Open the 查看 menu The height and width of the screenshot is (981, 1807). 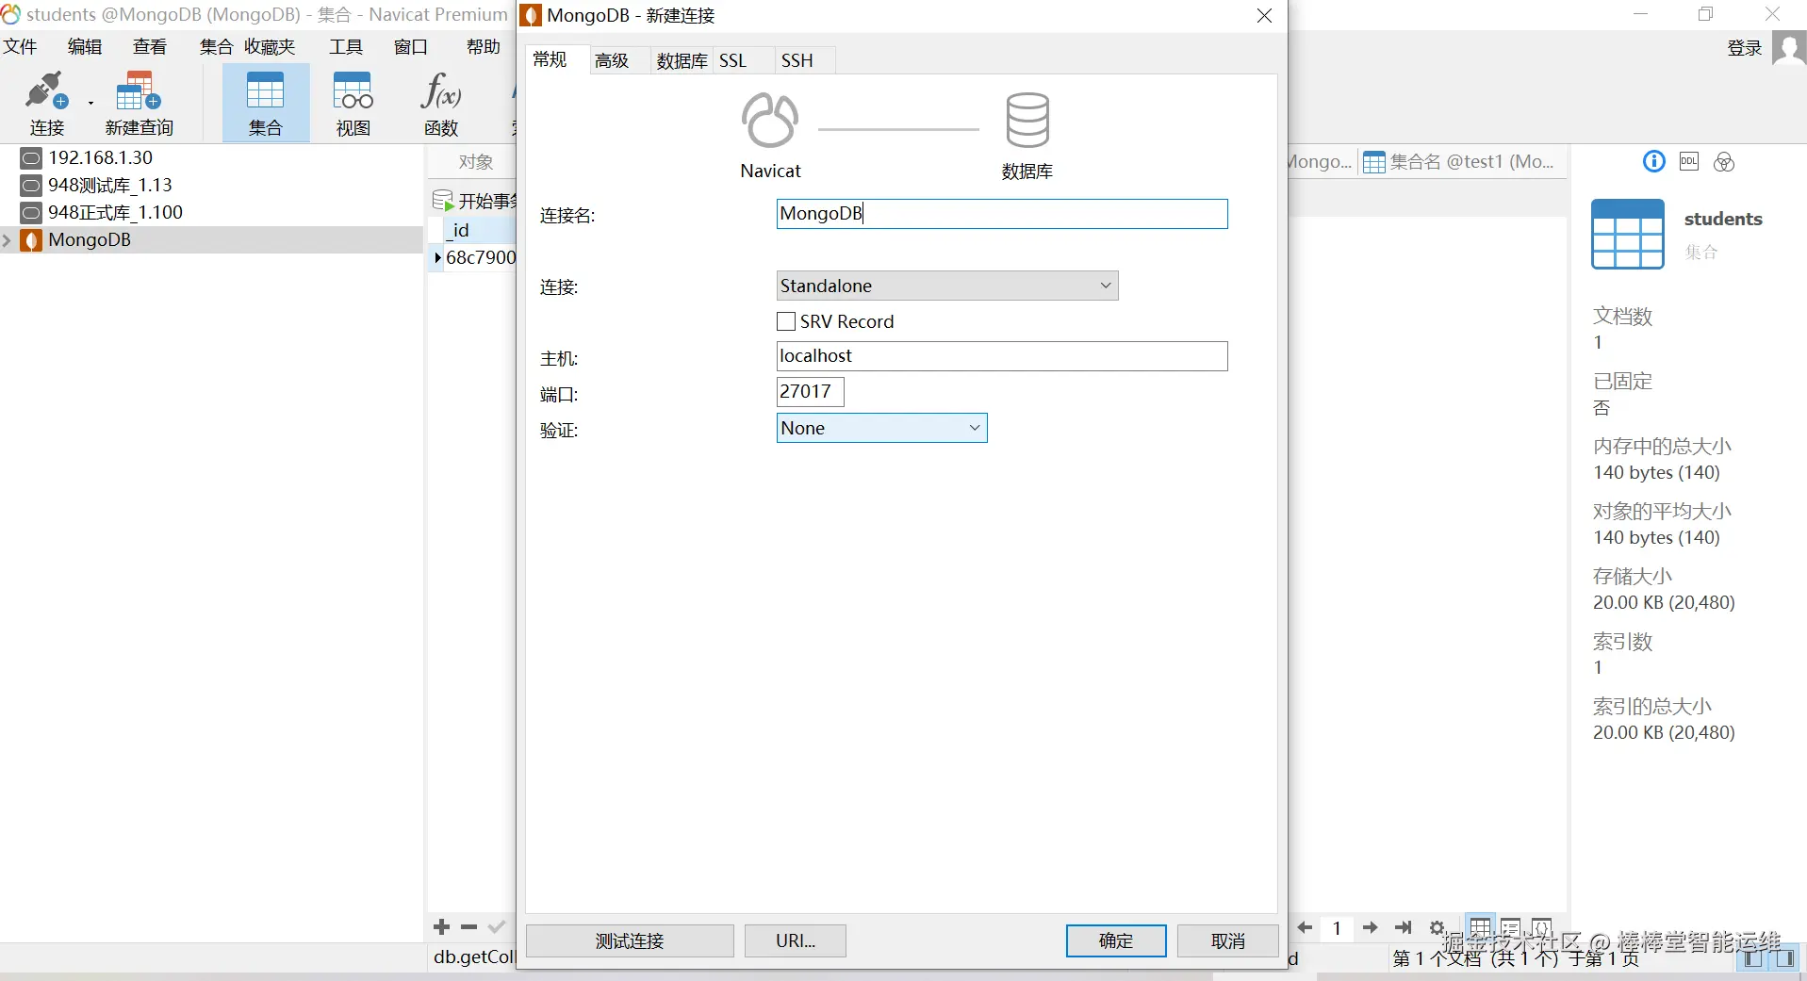pos(150,47)
